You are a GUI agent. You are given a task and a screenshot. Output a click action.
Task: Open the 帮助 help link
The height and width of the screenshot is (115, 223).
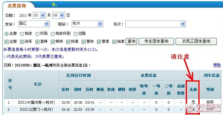[x=217, y=65]
